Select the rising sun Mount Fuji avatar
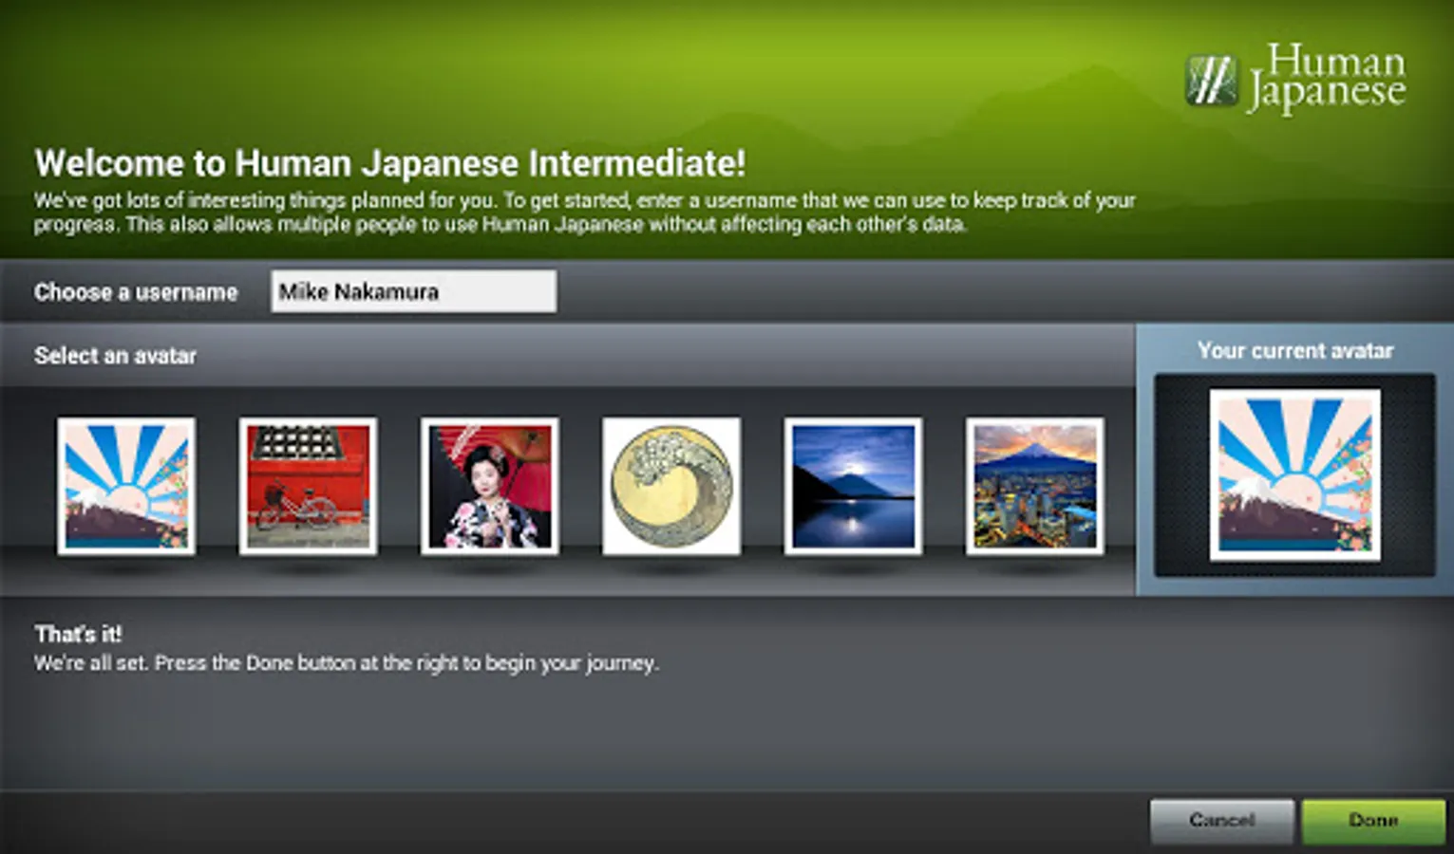This screenshot has width=1454, height=854. tap(126, 487)
